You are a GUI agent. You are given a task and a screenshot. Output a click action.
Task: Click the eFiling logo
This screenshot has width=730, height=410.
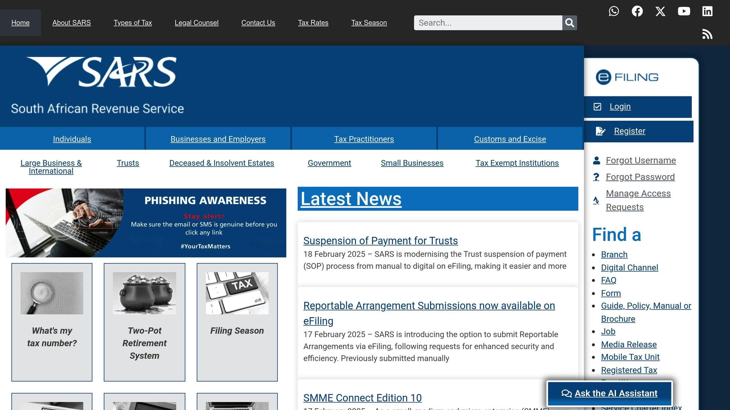coord(627,77)
